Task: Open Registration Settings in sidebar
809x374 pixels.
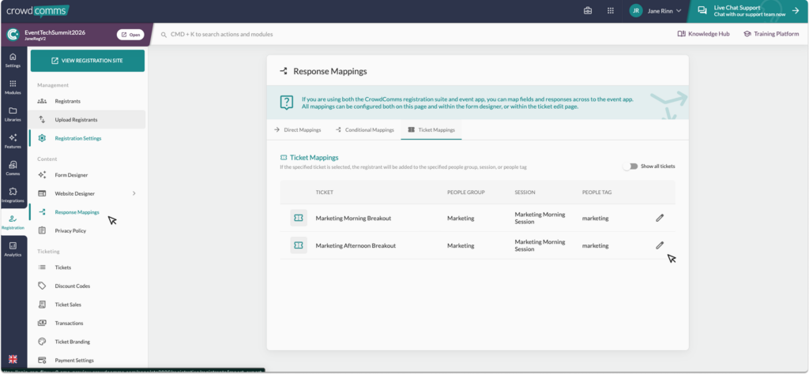Action: [x=88, y=138]
